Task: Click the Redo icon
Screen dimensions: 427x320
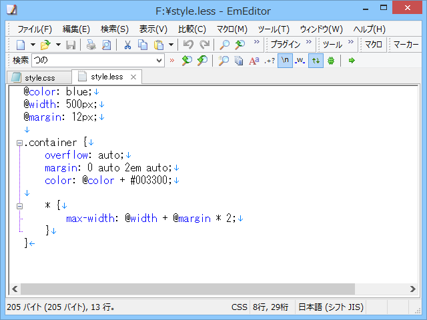Action: click(205, 45)
